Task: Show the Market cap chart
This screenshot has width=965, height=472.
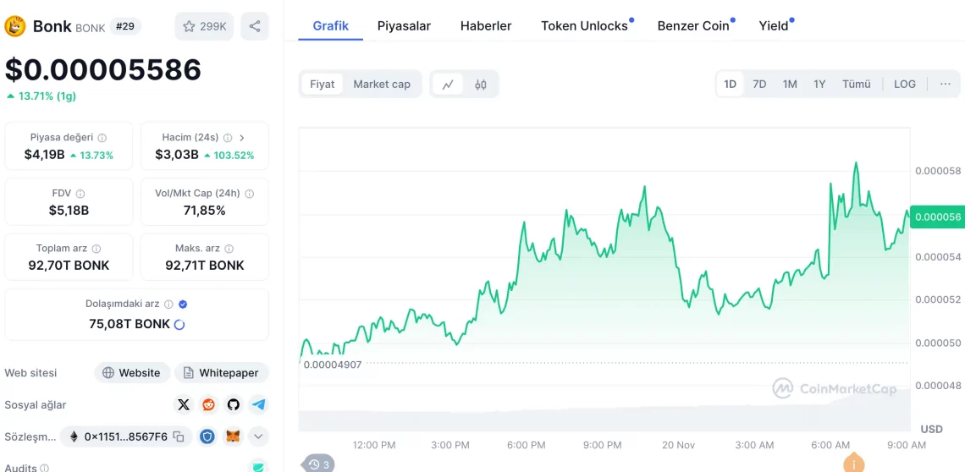Action: pyautogui.click(x=382, y=84)
